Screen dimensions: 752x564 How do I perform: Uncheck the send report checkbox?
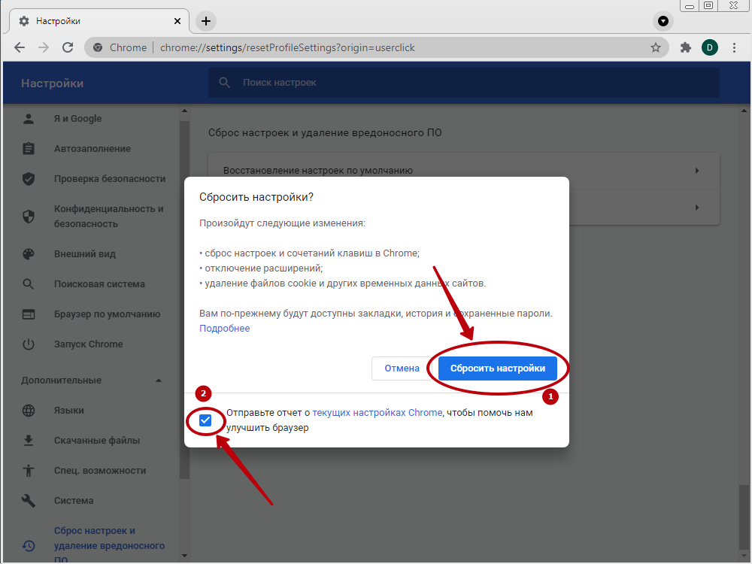click(x=205, y=420)
